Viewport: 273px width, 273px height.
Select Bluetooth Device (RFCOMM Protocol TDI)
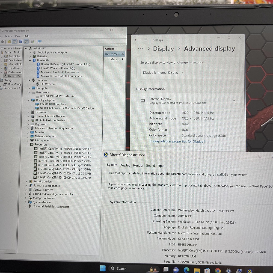66,64
